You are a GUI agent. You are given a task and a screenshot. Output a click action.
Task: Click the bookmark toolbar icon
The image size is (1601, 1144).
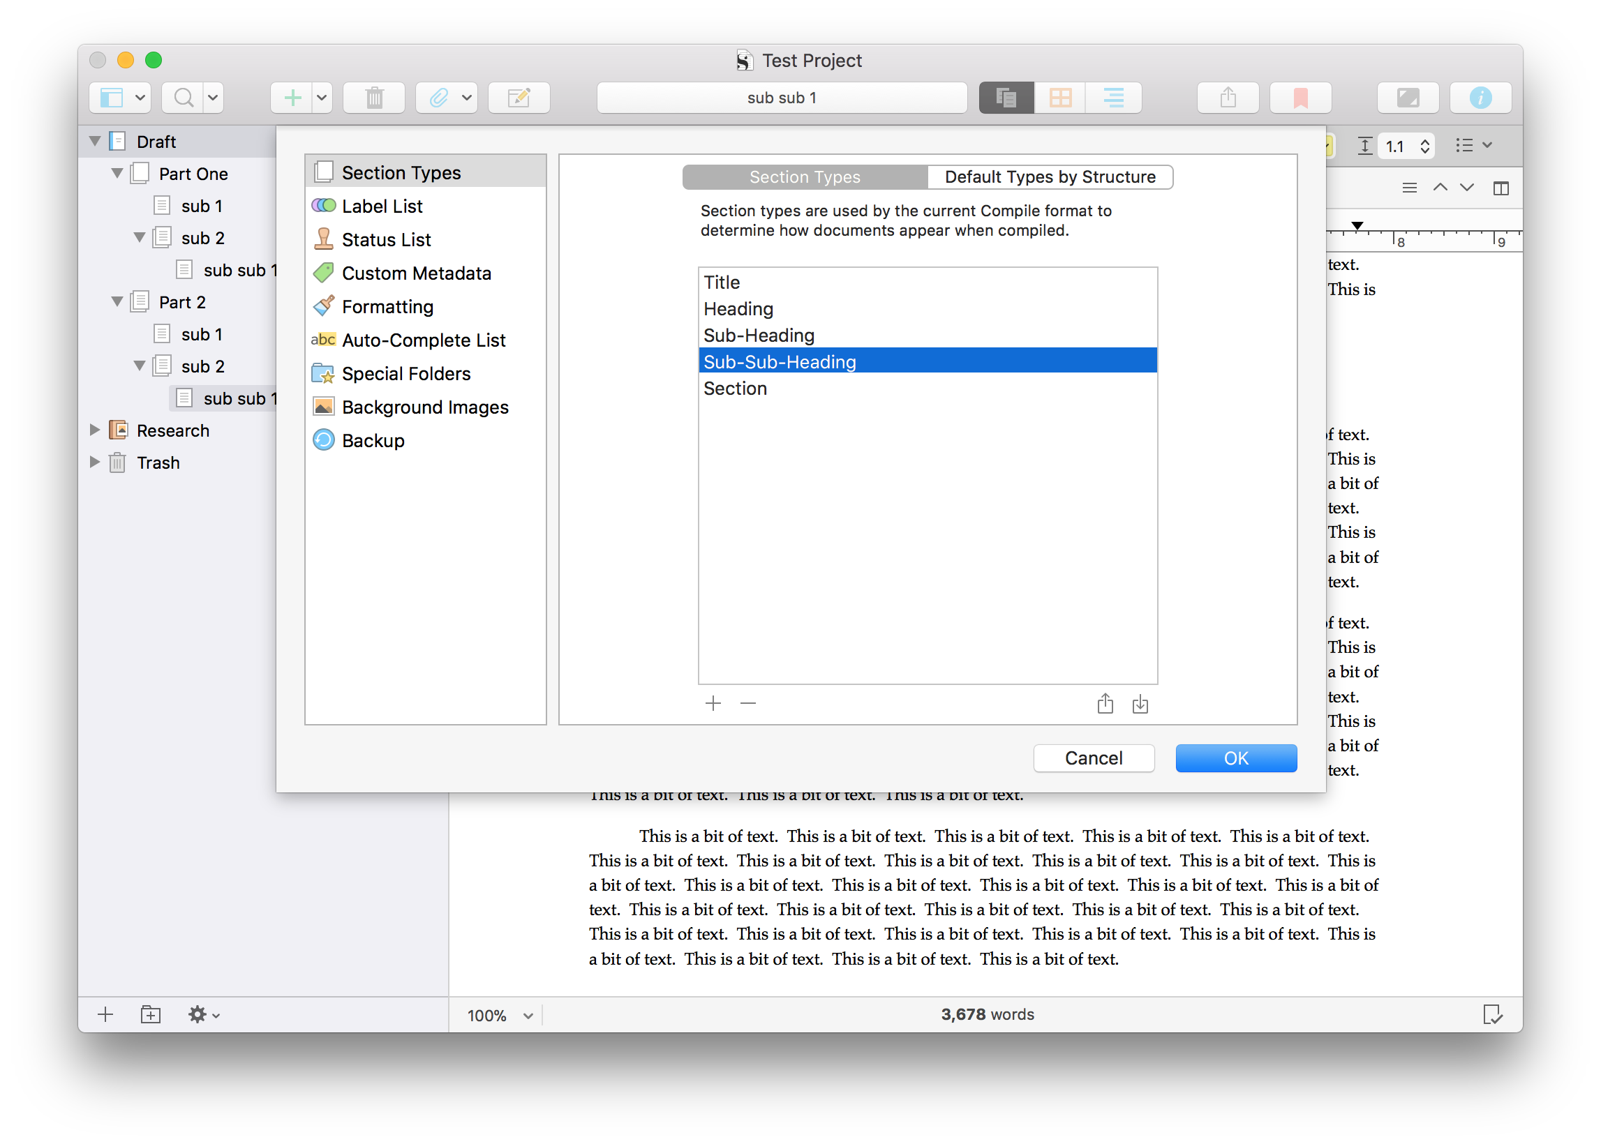point(1300,97)
